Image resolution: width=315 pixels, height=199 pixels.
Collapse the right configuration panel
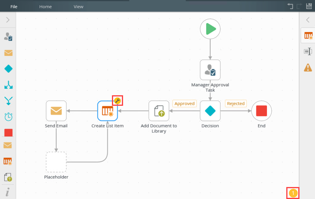coord(308,20)
